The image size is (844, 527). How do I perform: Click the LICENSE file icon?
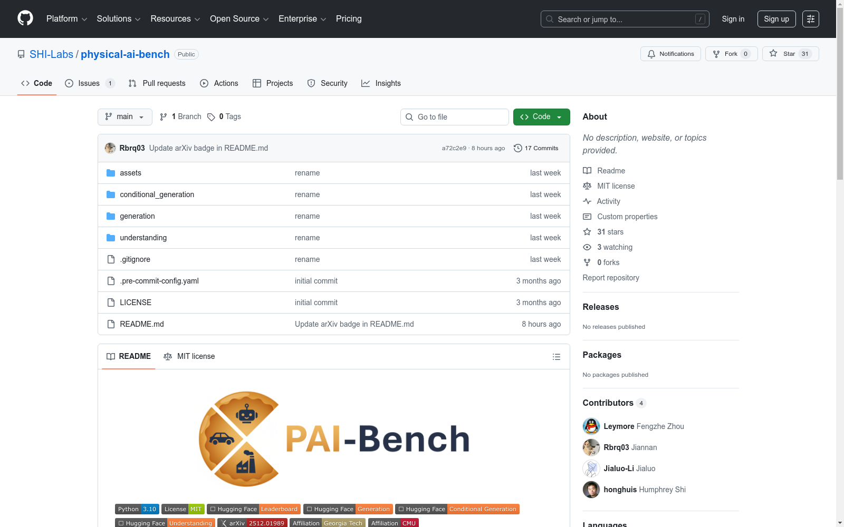click(x=111, y=302)
